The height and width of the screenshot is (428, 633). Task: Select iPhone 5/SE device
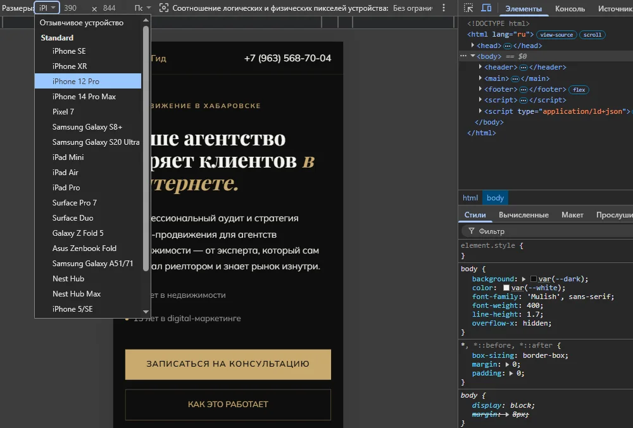(x=88, y=309)
